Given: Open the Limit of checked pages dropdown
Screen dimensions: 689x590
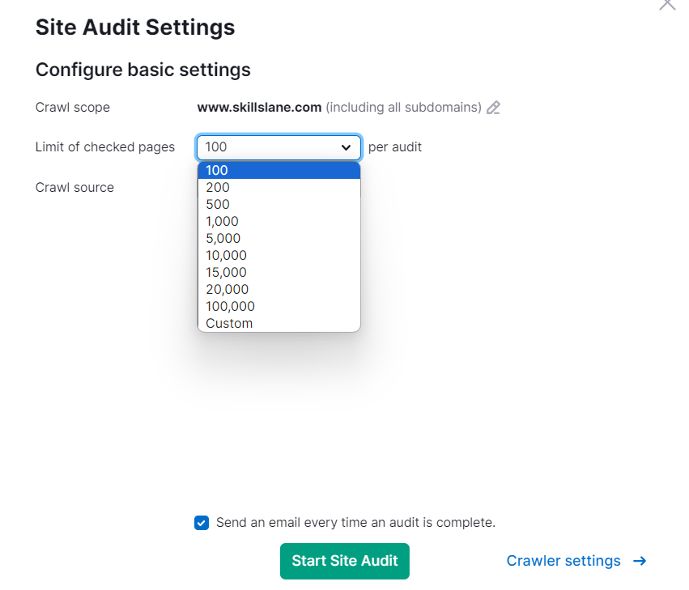Looking at the screenshot, I should coord(279,147).
